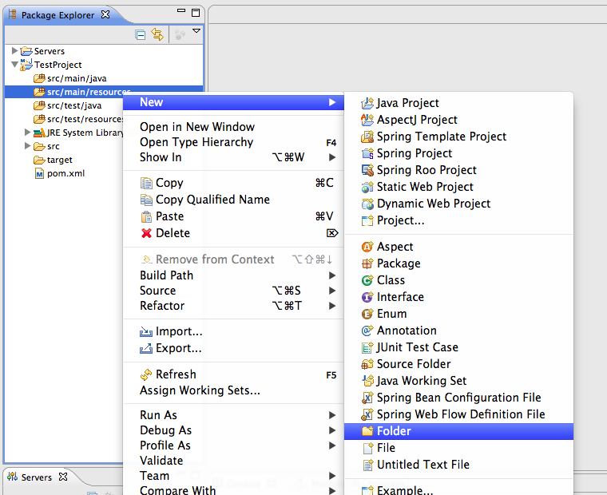Open the Package Explorer view menu triangle
Image resolution: width=607 pixels, height=495 pixels.
tap(196, 30)
